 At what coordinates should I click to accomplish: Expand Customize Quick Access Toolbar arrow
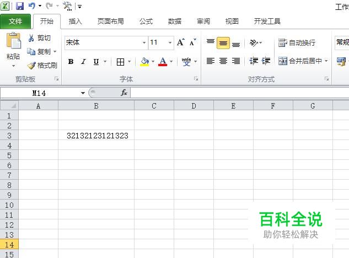tap(79, 7)
